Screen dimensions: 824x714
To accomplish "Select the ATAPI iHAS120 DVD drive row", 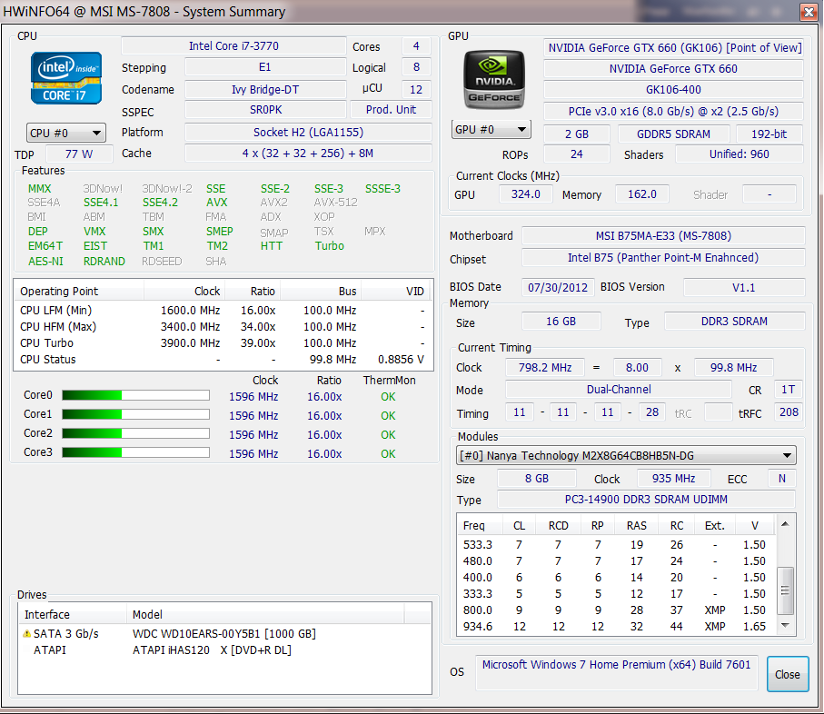I will 224,650.
